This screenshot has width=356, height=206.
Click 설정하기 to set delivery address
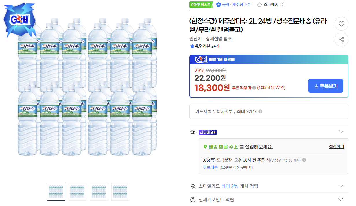point(336,147)
